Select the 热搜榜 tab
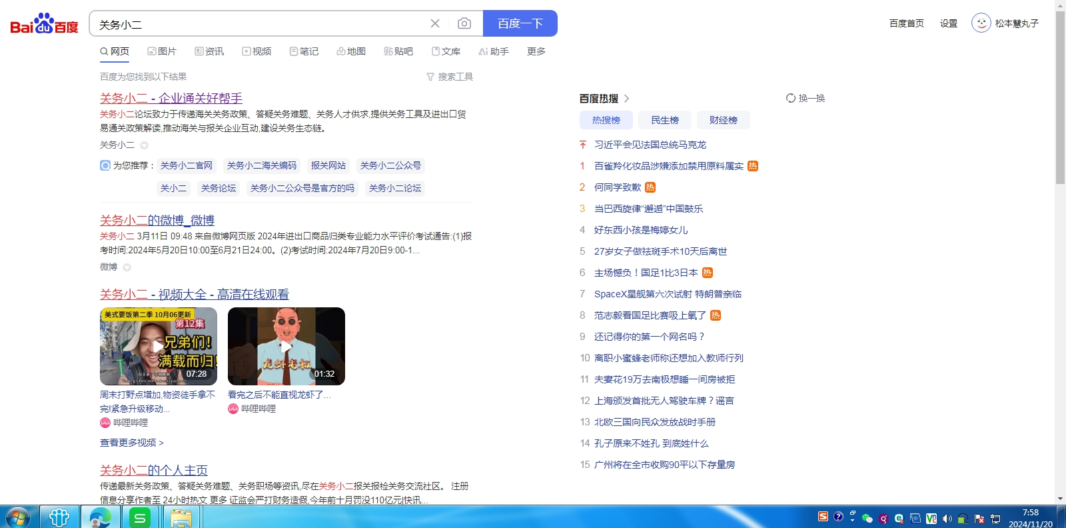 pos(606,120)
